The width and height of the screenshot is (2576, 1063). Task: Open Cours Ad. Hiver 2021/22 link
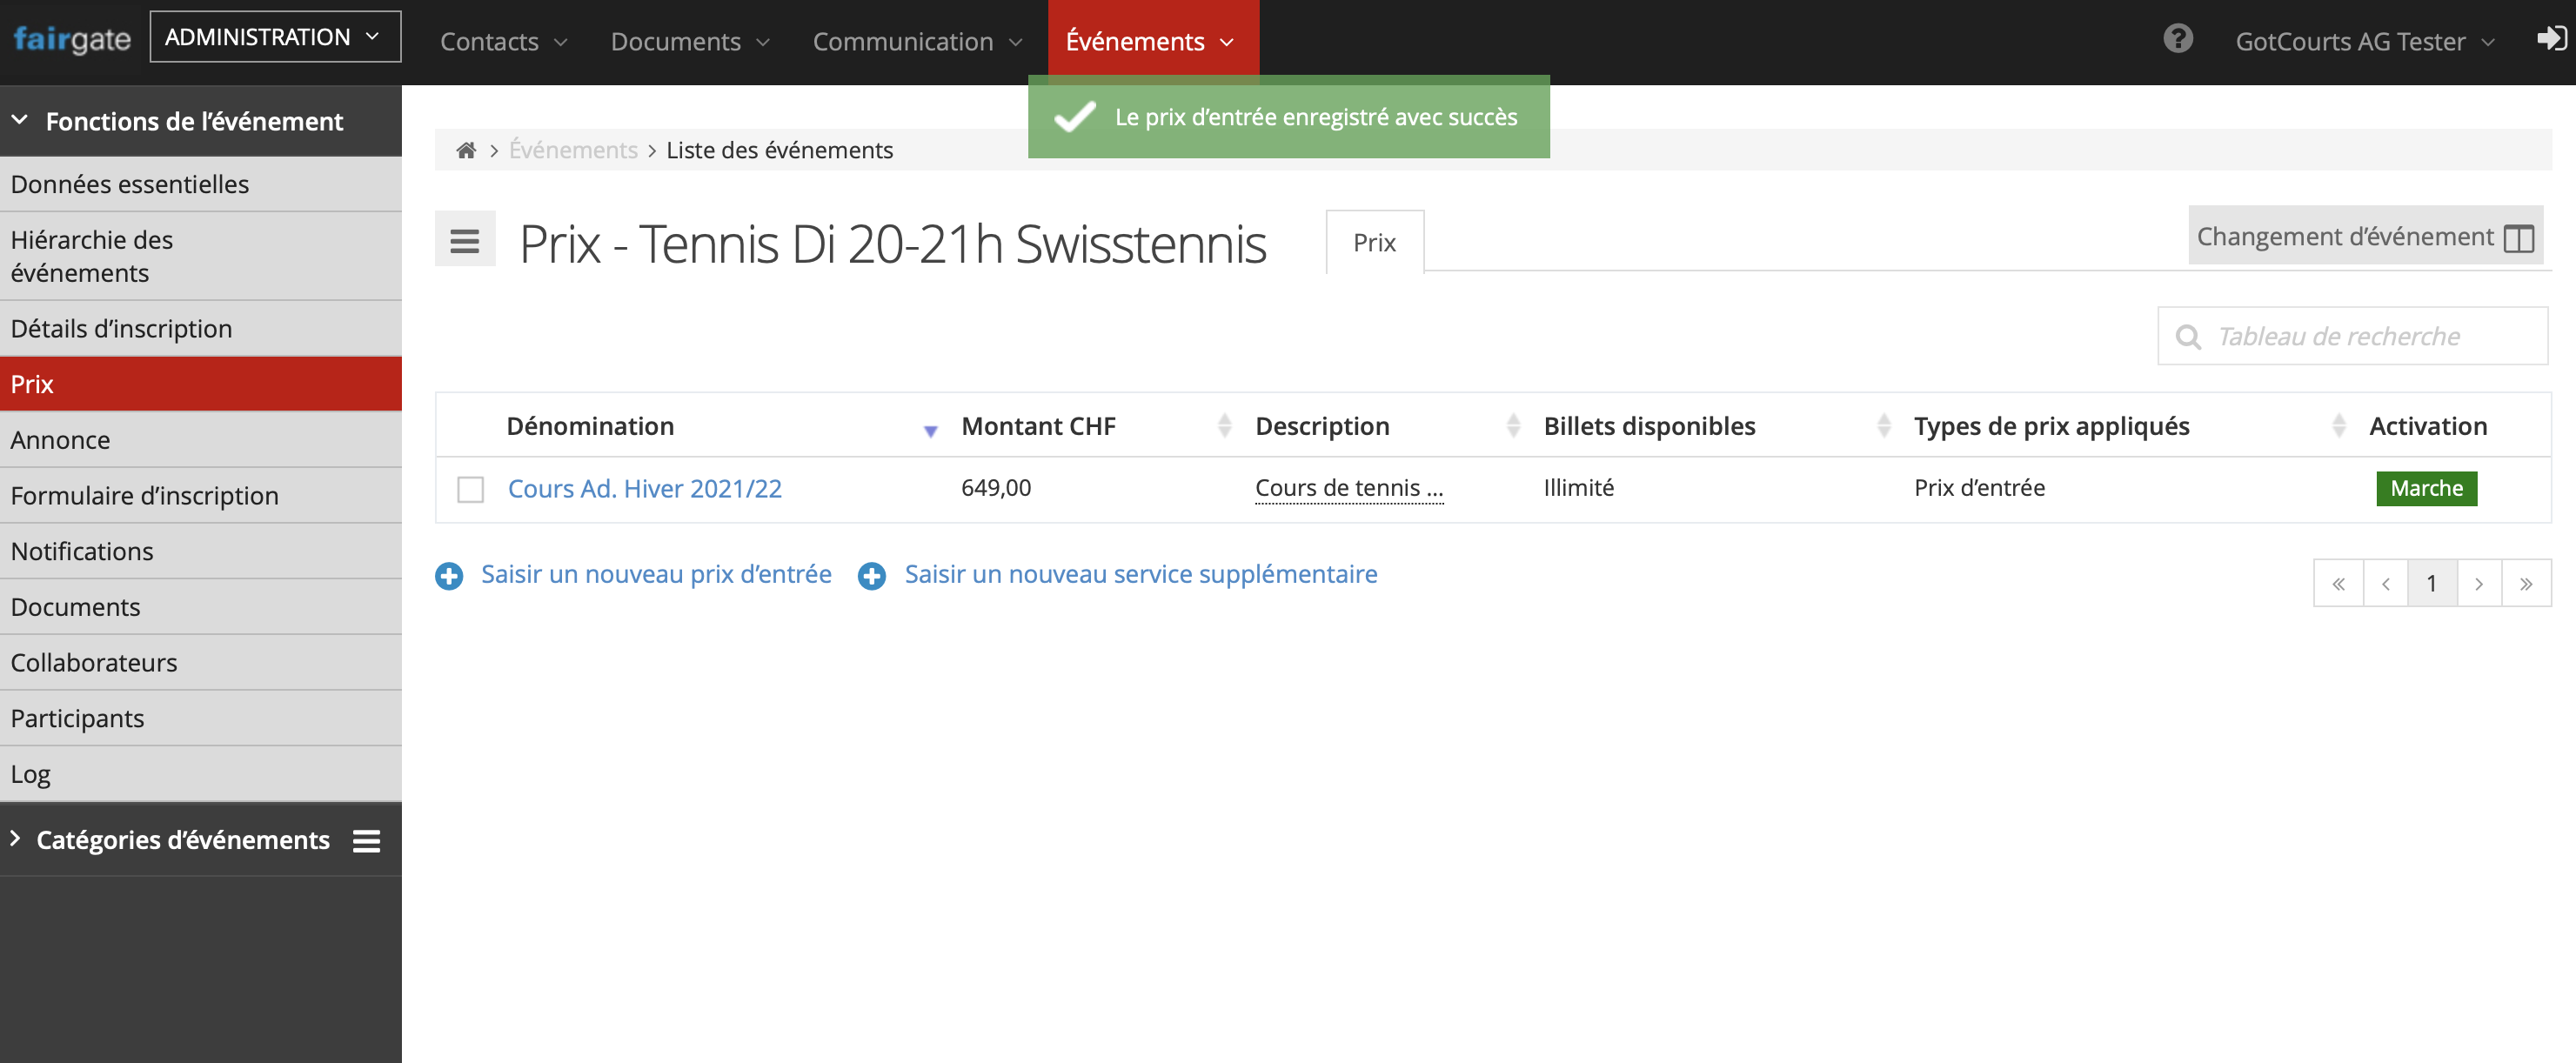[645, 488]
